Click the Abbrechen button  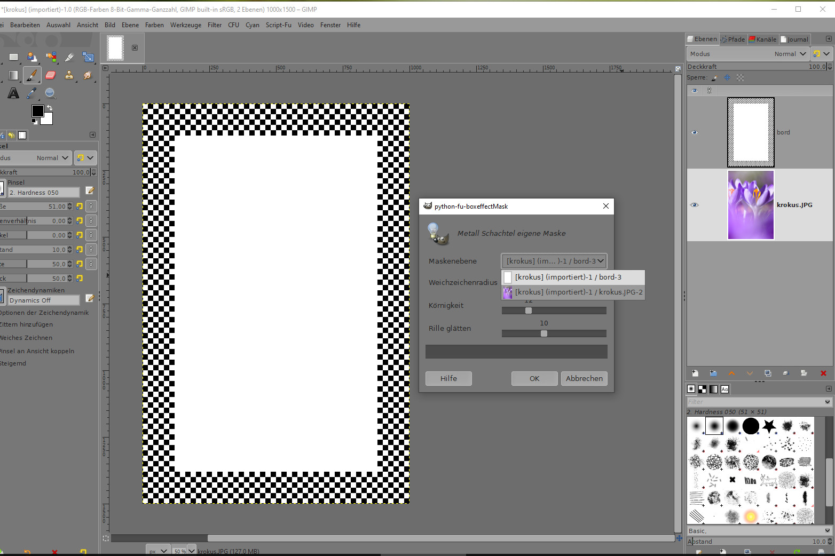tap(584, 378)
